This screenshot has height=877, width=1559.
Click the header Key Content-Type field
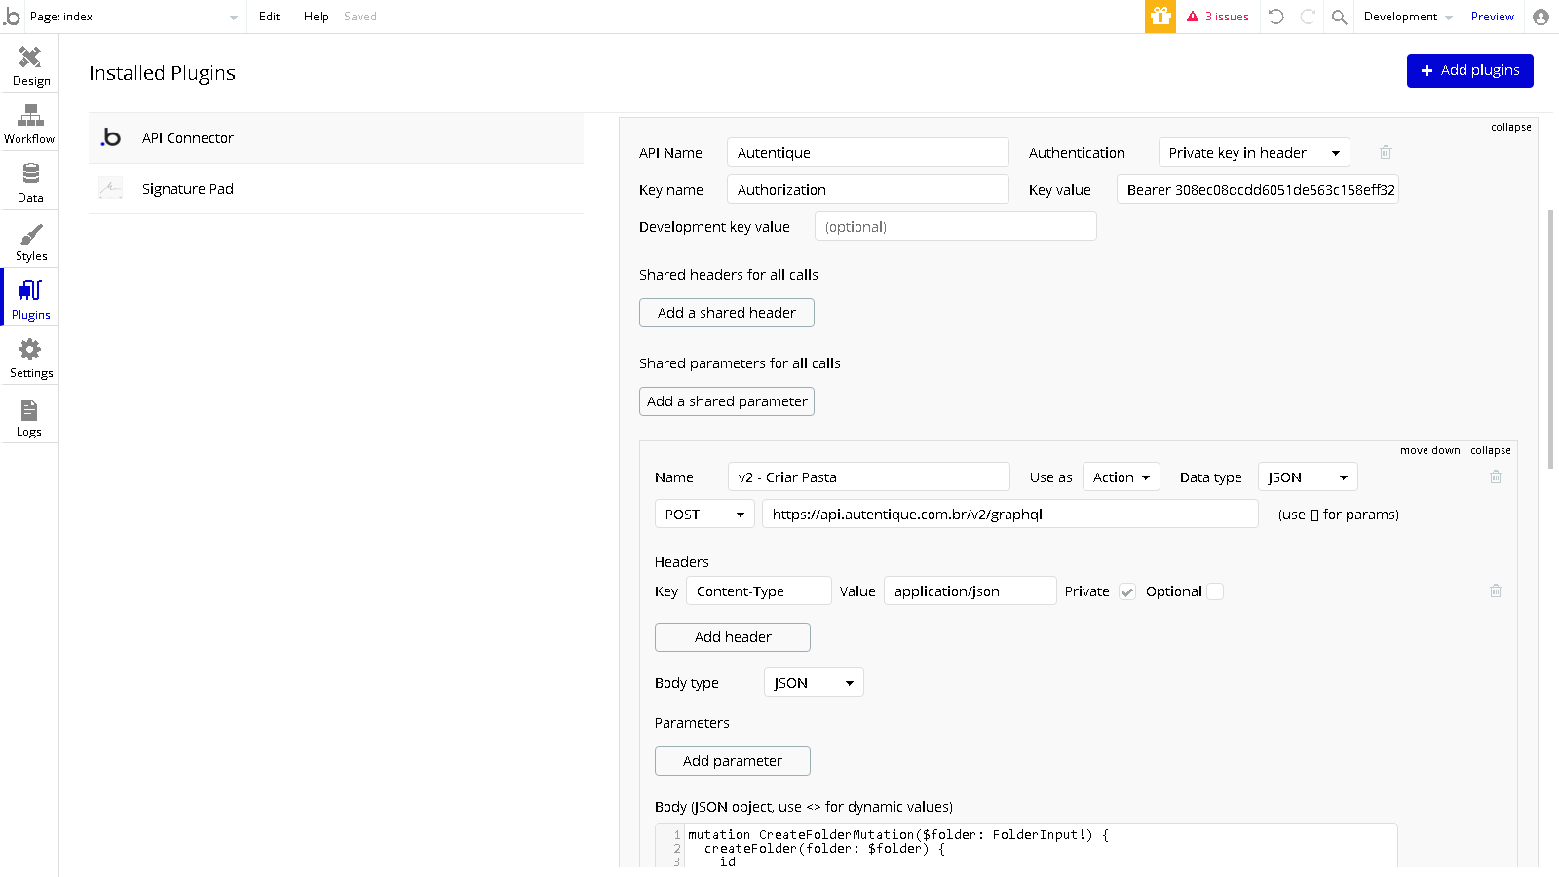759,591
